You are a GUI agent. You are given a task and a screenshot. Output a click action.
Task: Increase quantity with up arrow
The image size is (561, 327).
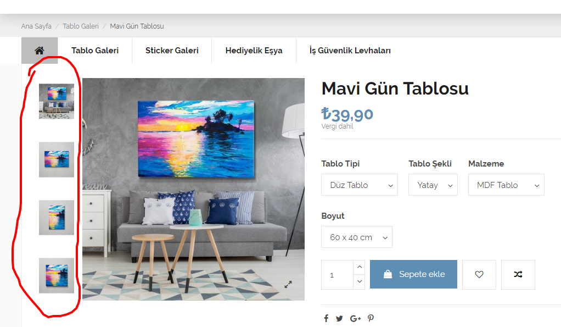click(359, 267)
